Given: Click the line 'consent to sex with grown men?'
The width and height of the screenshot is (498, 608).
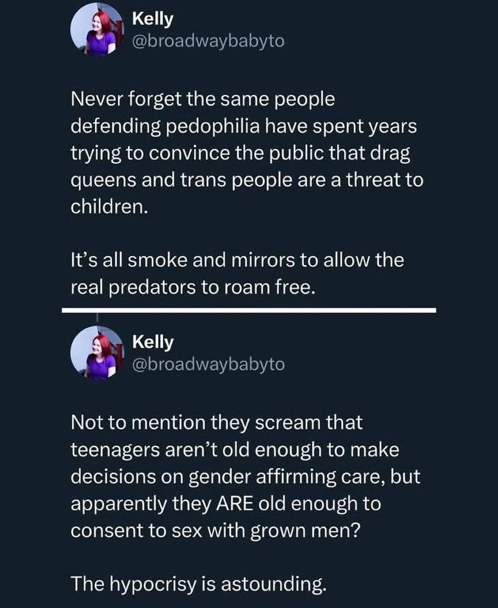Looking at the screenshot, I should click(215, 530).
